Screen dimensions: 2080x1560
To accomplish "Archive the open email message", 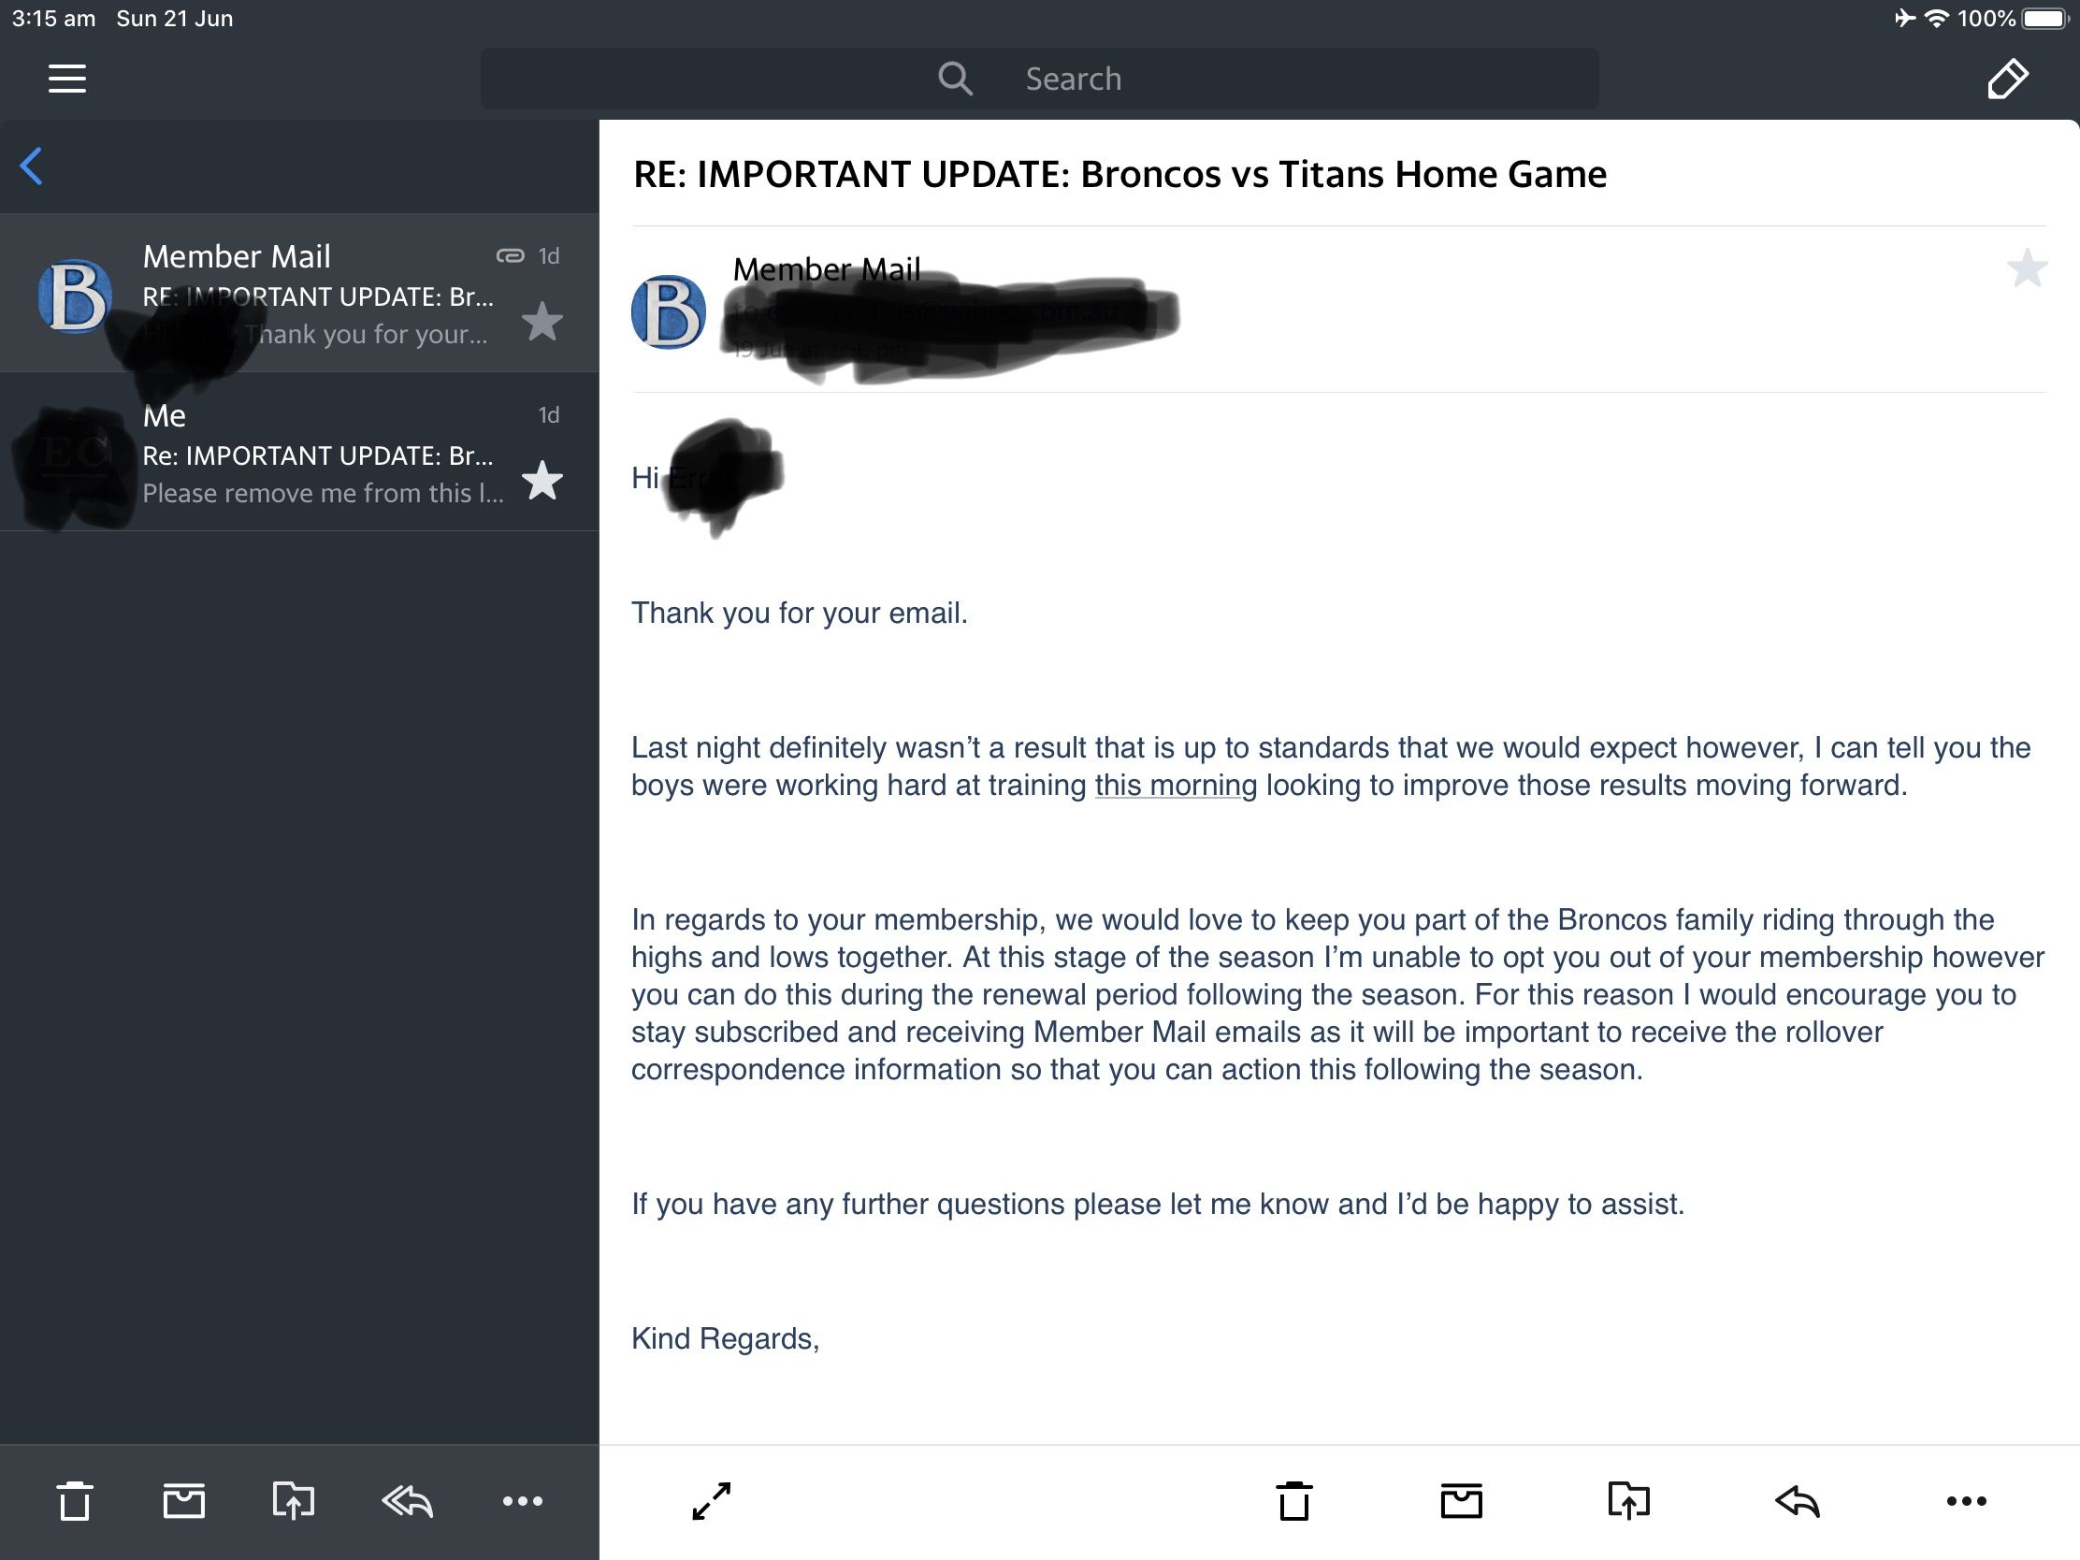I will [1461, 1501].
